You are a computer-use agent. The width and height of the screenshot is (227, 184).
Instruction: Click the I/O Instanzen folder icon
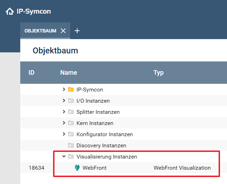pos(71,101)
